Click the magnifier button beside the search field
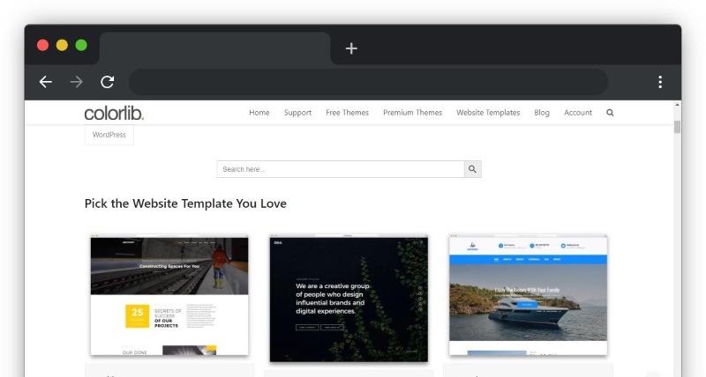The width and height of the screenshot is (706, 377). tap(472, 169)
